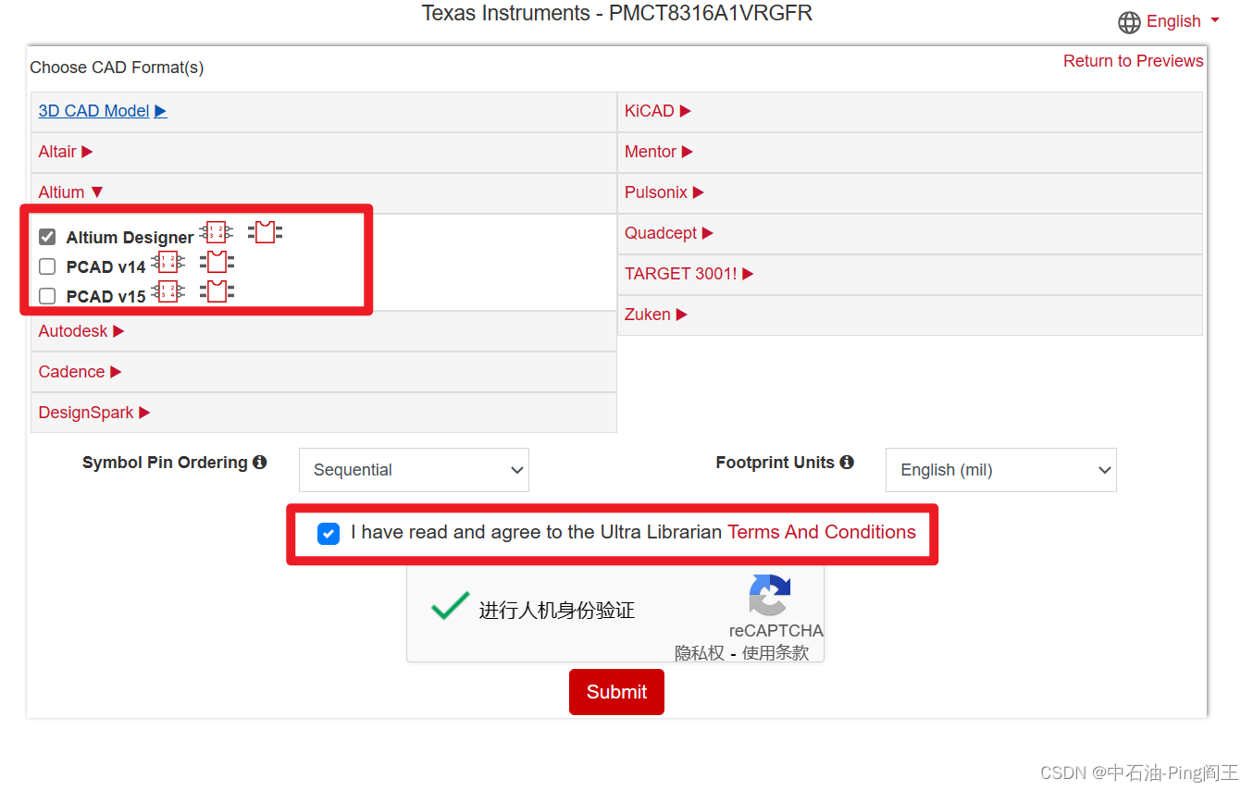Open the Symbol Pin Ordering dropdown
1253x791 pixels.
pyautogui.click(x=414, y=470)
